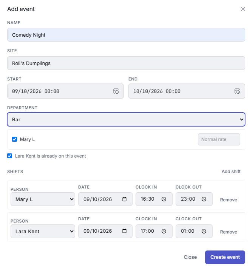Open calendar icon in Lara Kent shift date
This screenshot has height=269, width=250.
tap(124, 231)
